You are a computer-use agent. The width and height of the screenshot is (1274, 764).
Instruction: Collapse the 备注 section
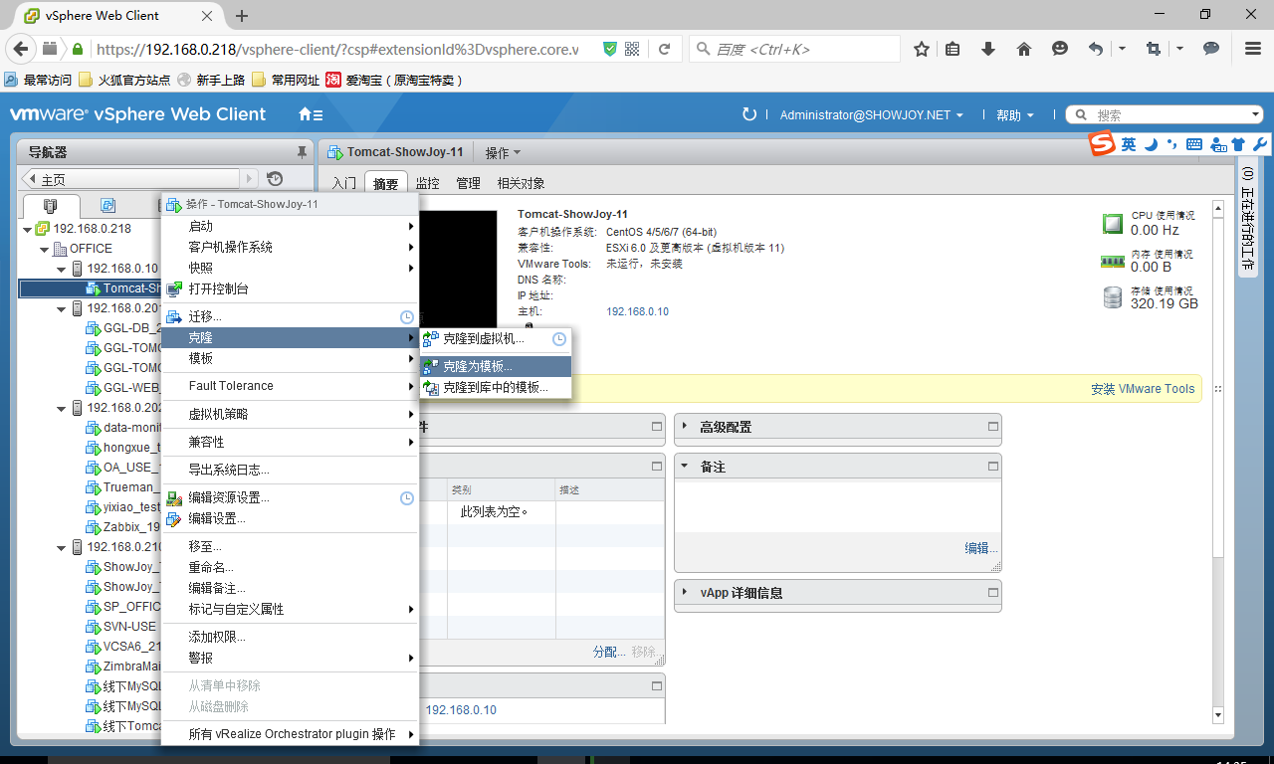click(685, 467)
